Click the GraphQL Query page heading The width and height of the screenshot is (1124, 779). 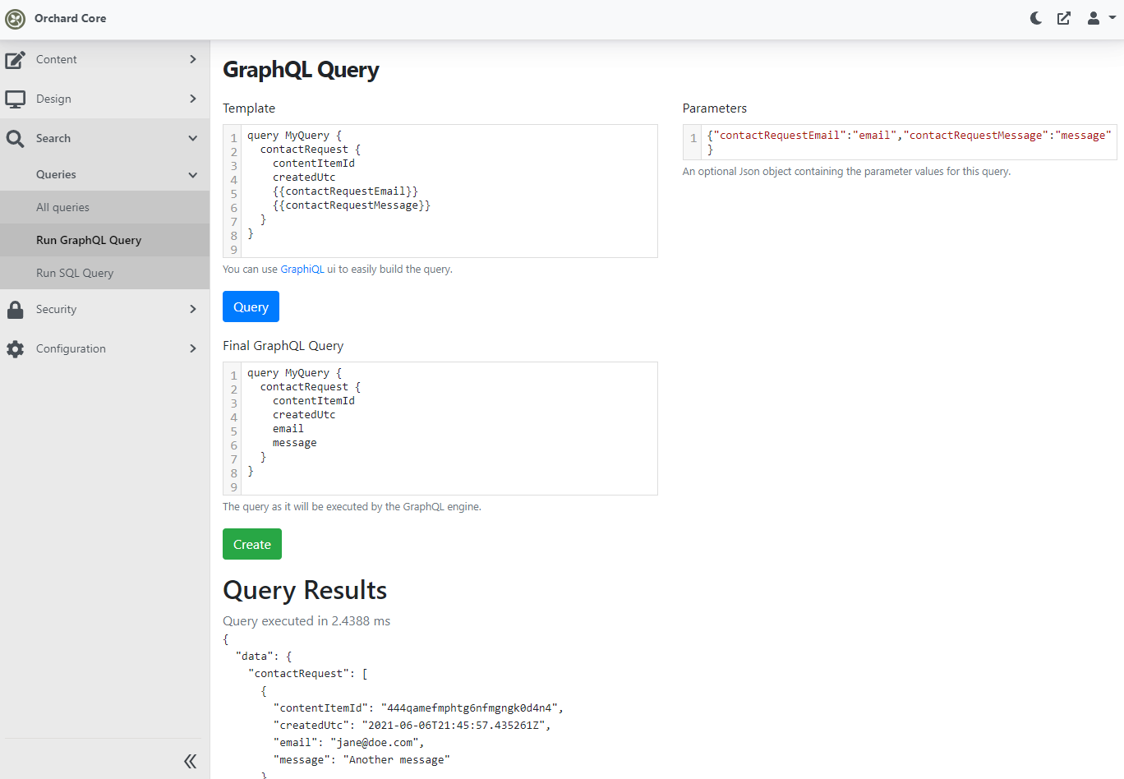tap(301, 70)
